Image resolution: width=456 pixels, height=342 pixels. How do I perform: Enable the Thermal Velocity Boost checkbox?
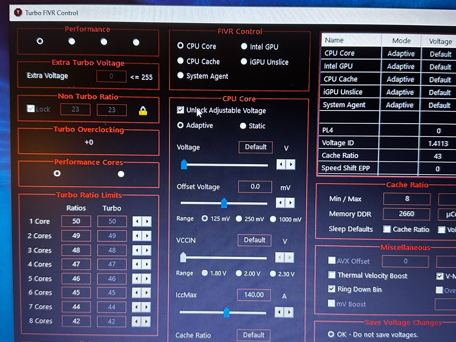coord(331,275)
